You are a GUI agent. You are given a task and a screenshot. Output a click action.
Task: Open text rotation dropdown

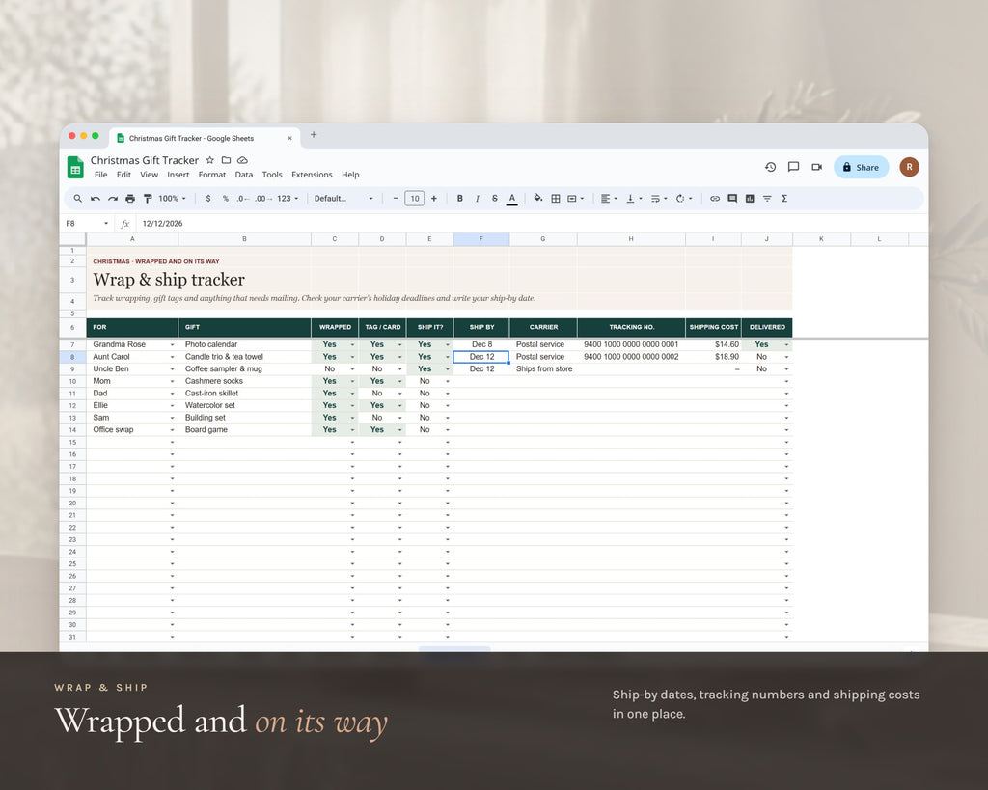(684, 199)
